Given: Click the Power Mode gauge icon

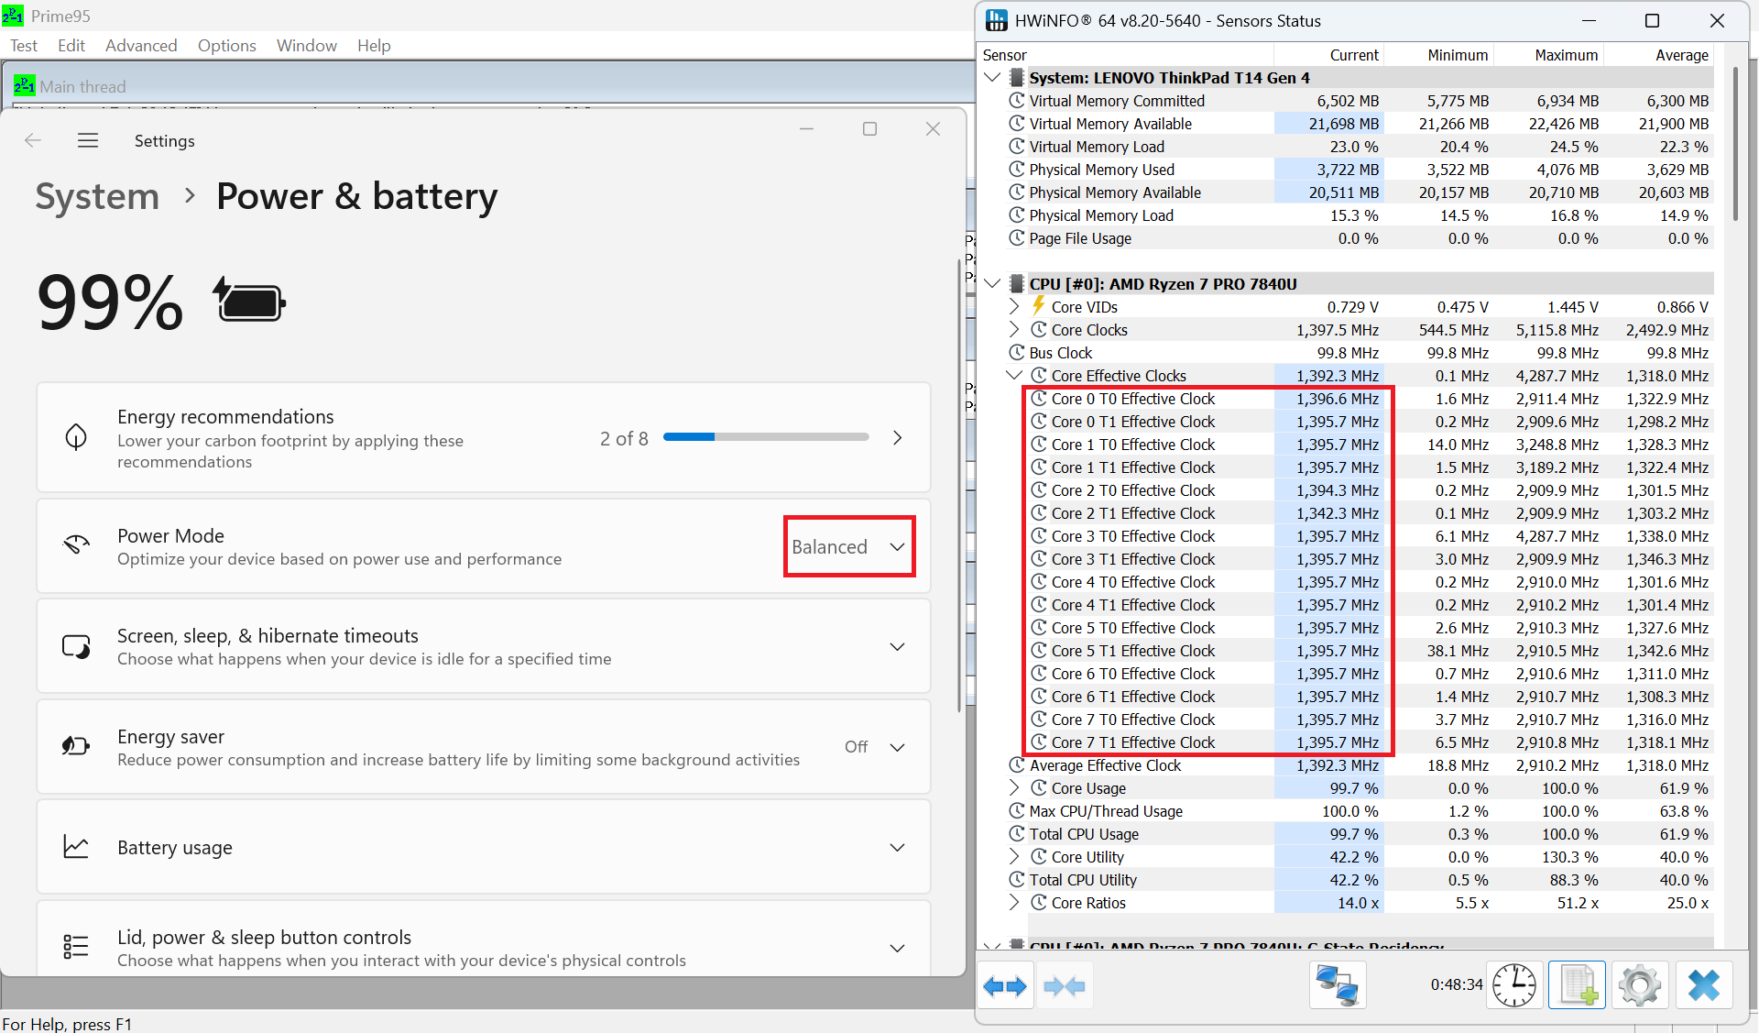Looking at the screenshot, I should [x=76, y=545].
